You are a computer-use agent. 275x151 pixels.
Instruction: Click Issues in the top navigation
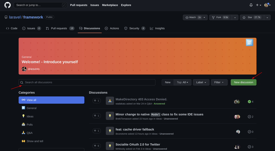95,5
